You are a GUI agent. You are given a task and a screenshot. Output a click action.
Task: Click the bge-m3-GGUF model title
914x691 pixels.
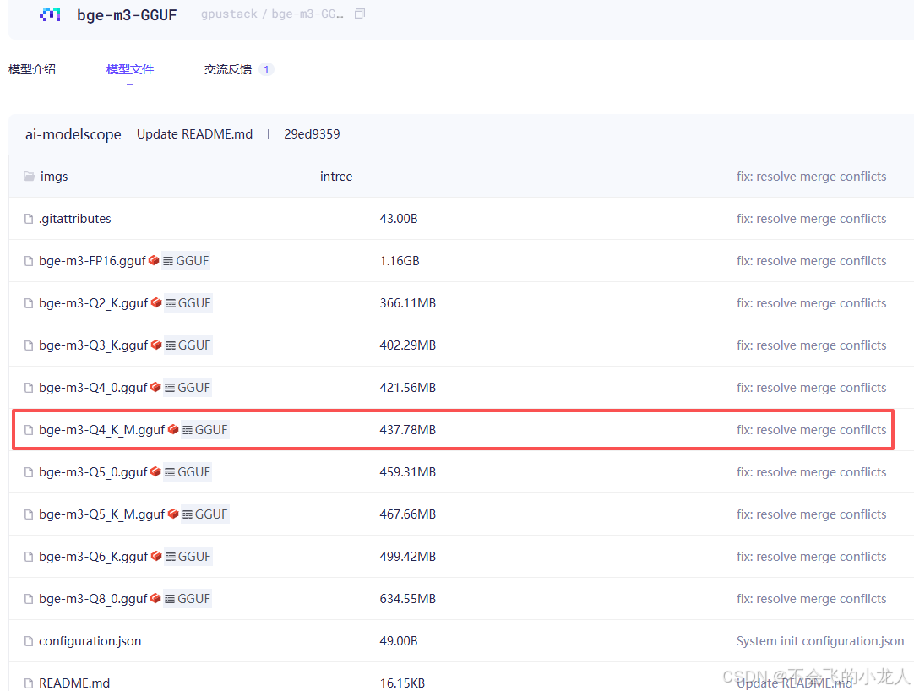127,15
